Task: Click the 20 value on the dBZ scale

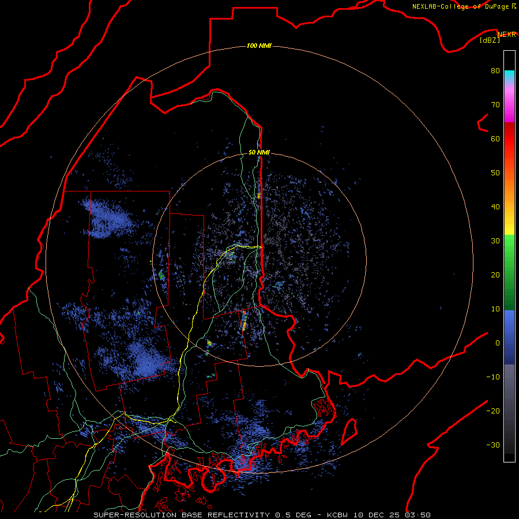Action: (x=495, y=275)
